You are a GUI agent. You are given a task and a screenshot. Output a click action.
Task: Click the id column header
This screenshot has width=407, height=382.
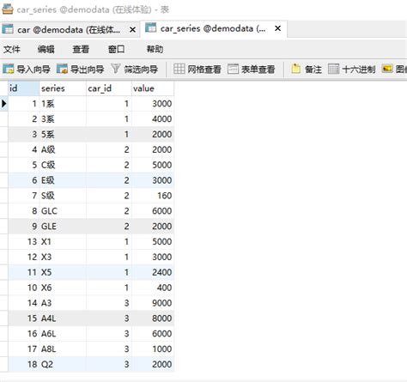[24, 88]
